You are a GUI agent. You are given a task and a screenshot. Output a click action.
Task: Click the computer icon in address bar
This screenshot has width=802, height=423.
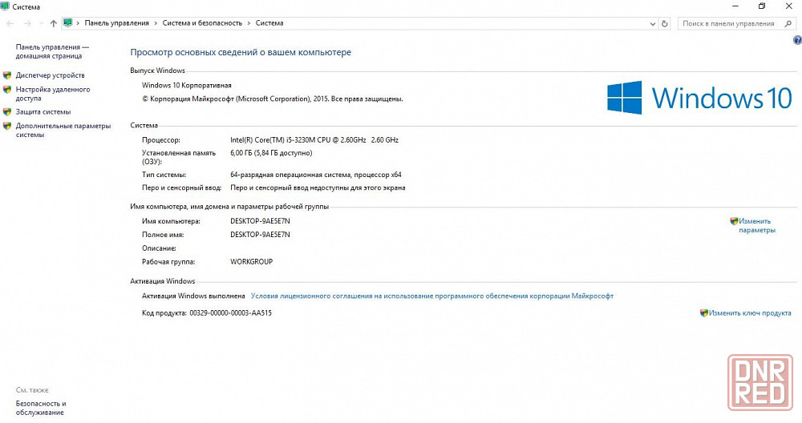(x=67, y=24)
